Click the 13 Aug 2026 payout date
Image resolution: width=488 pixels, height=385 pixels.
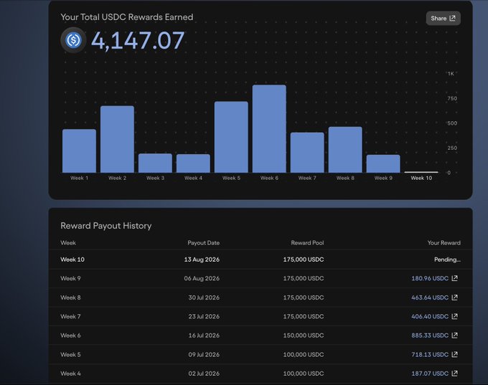[202, 260]
